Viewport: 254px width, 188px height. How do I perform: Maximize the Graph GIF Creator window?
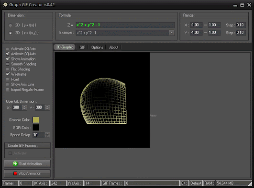pos(242,5)
